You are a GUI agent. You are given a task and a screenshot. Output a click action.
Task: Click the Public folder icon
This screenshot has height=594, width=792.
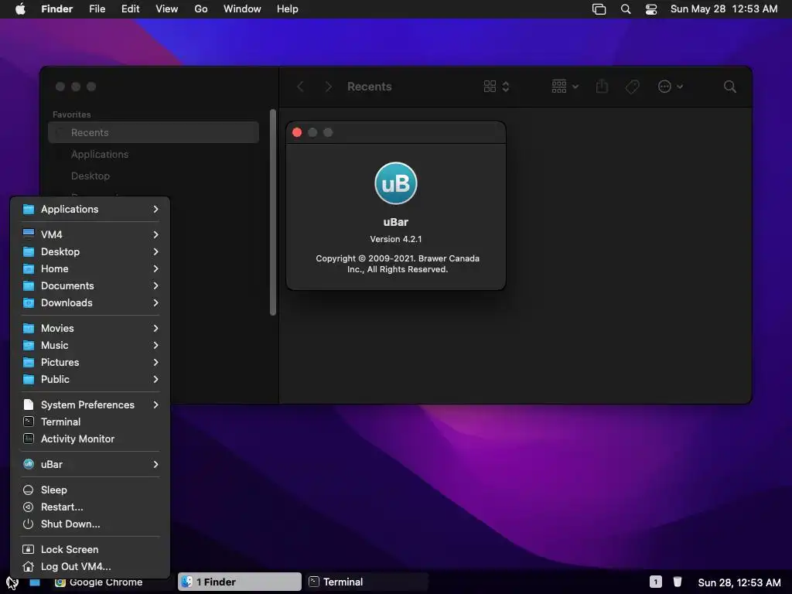click(29, 379)
